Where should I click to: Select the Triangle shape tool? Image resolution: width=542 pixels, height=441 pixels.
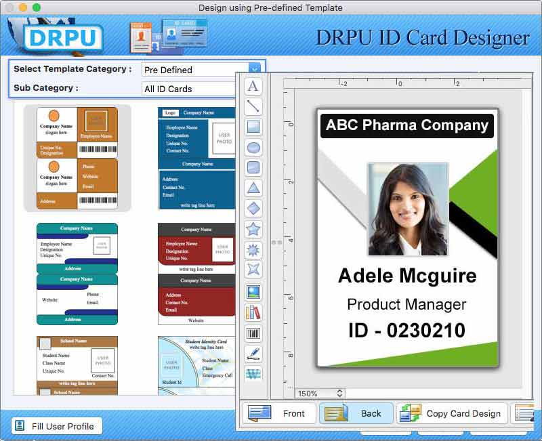point(253,188)
